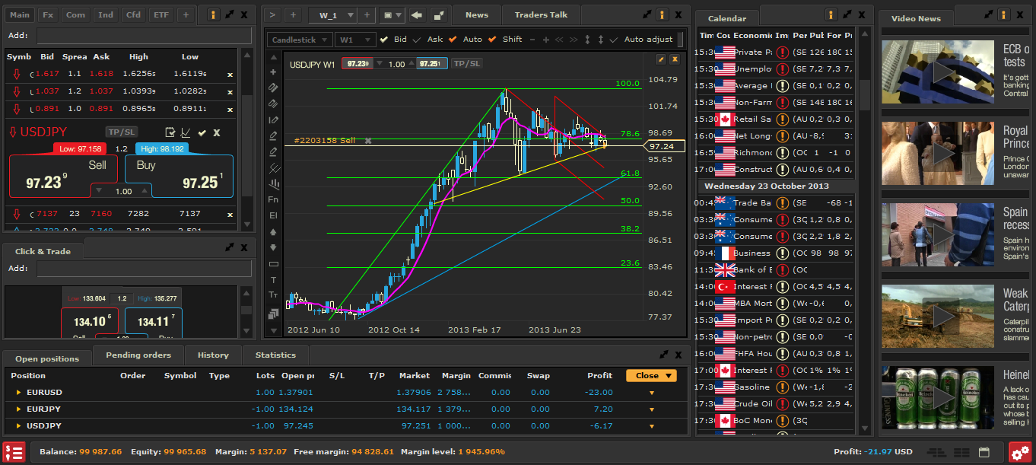1036x465 pixels.
Task: Expand the W1 timeframe dropdown
Action: pos(355,40)
